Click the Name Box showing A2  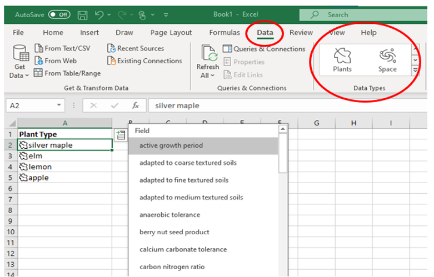click(31, 105)
